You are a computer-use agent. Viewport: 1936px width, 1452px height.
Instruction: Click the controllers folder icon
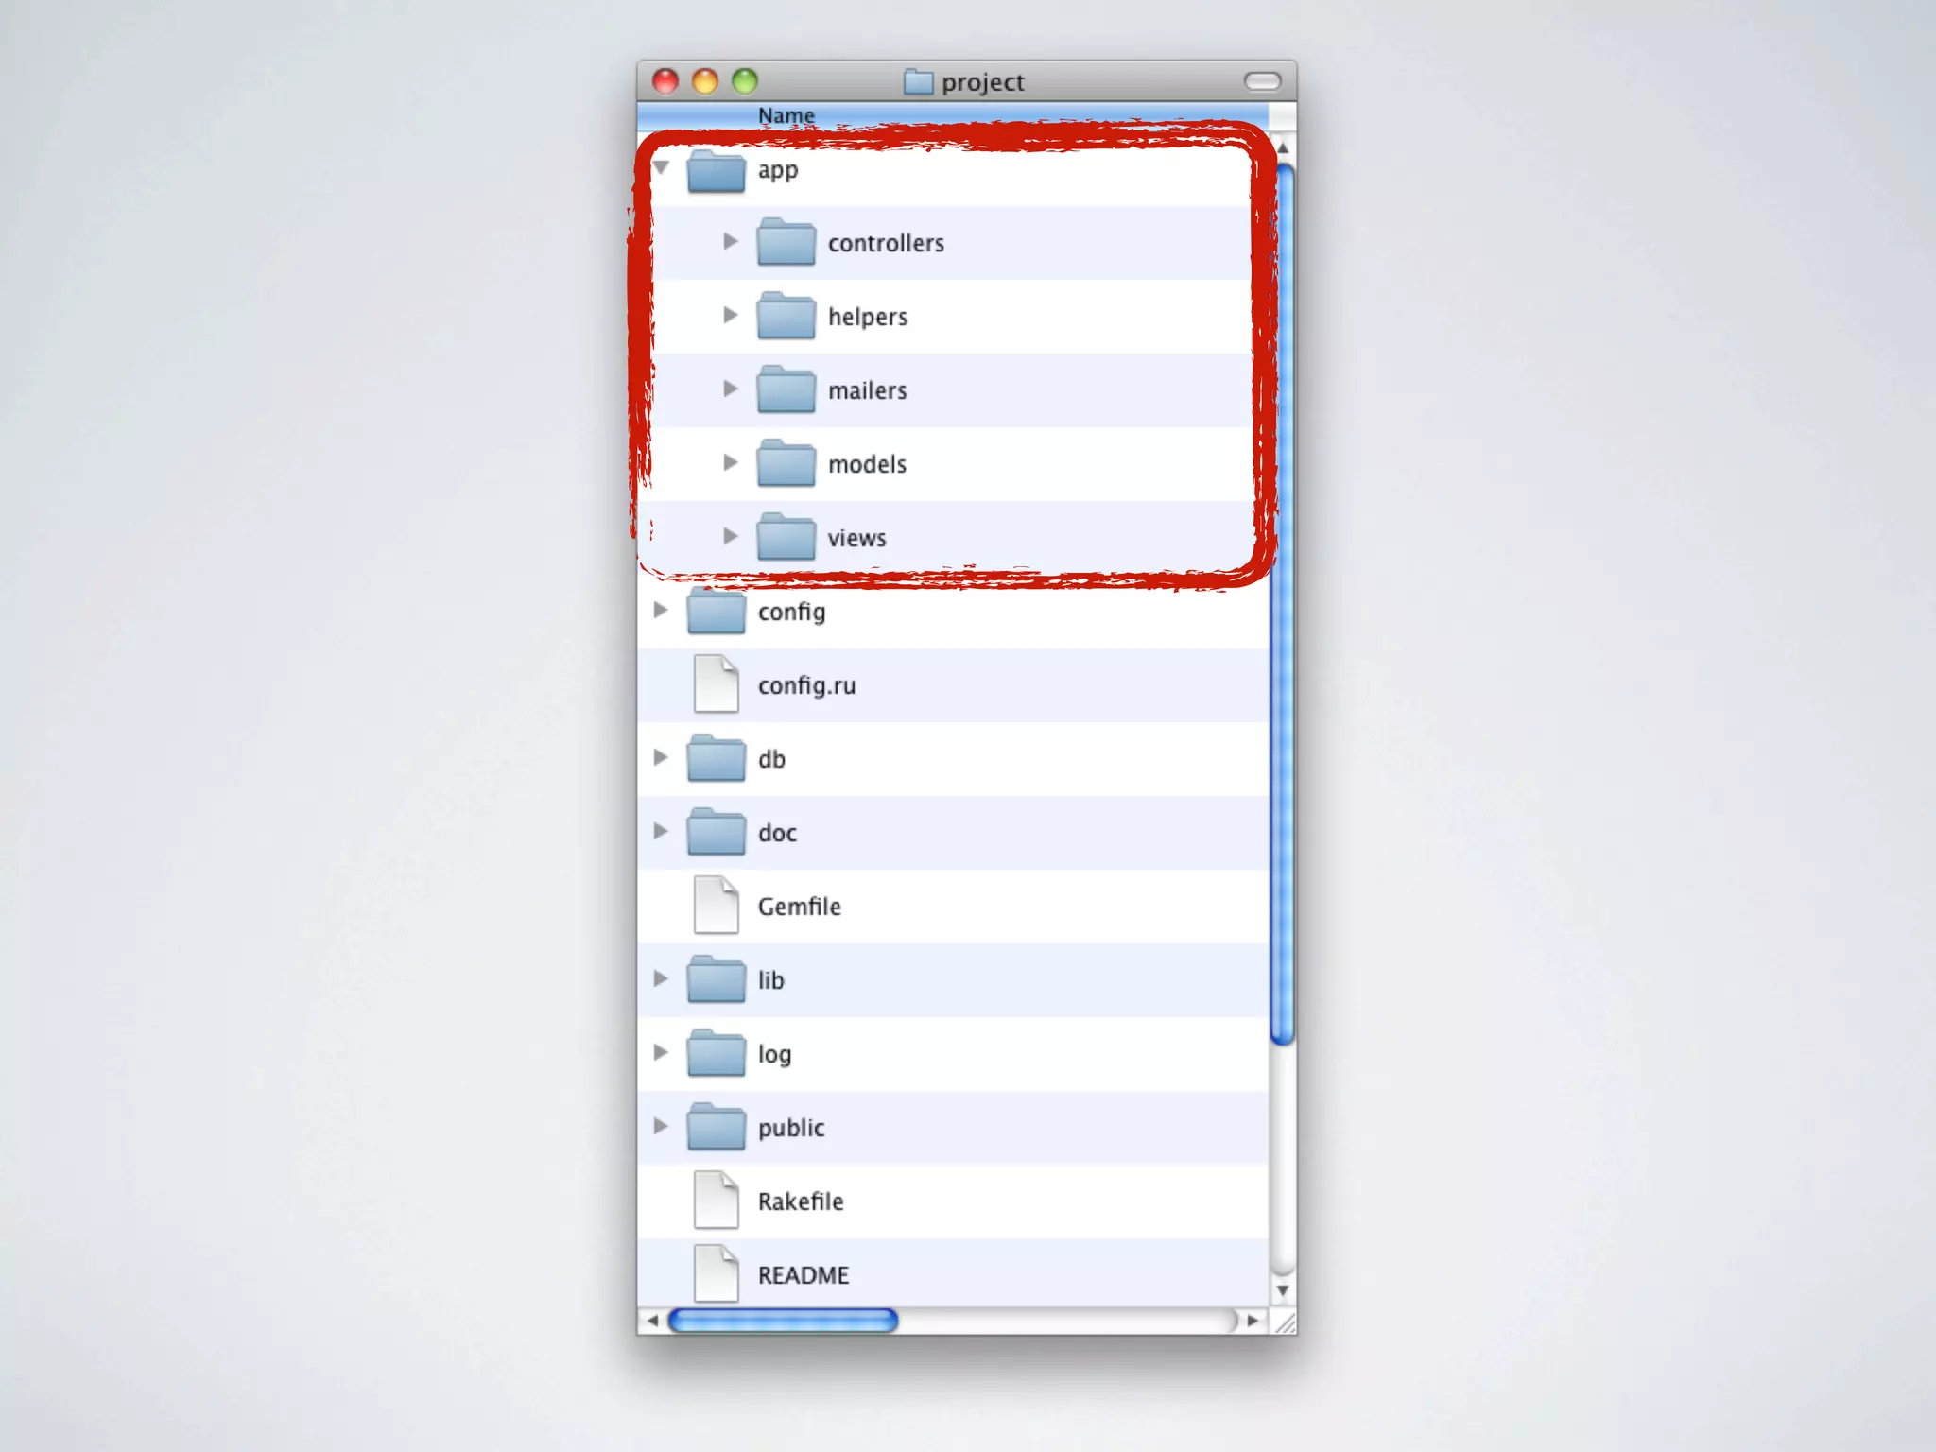(x=786, y=243)
